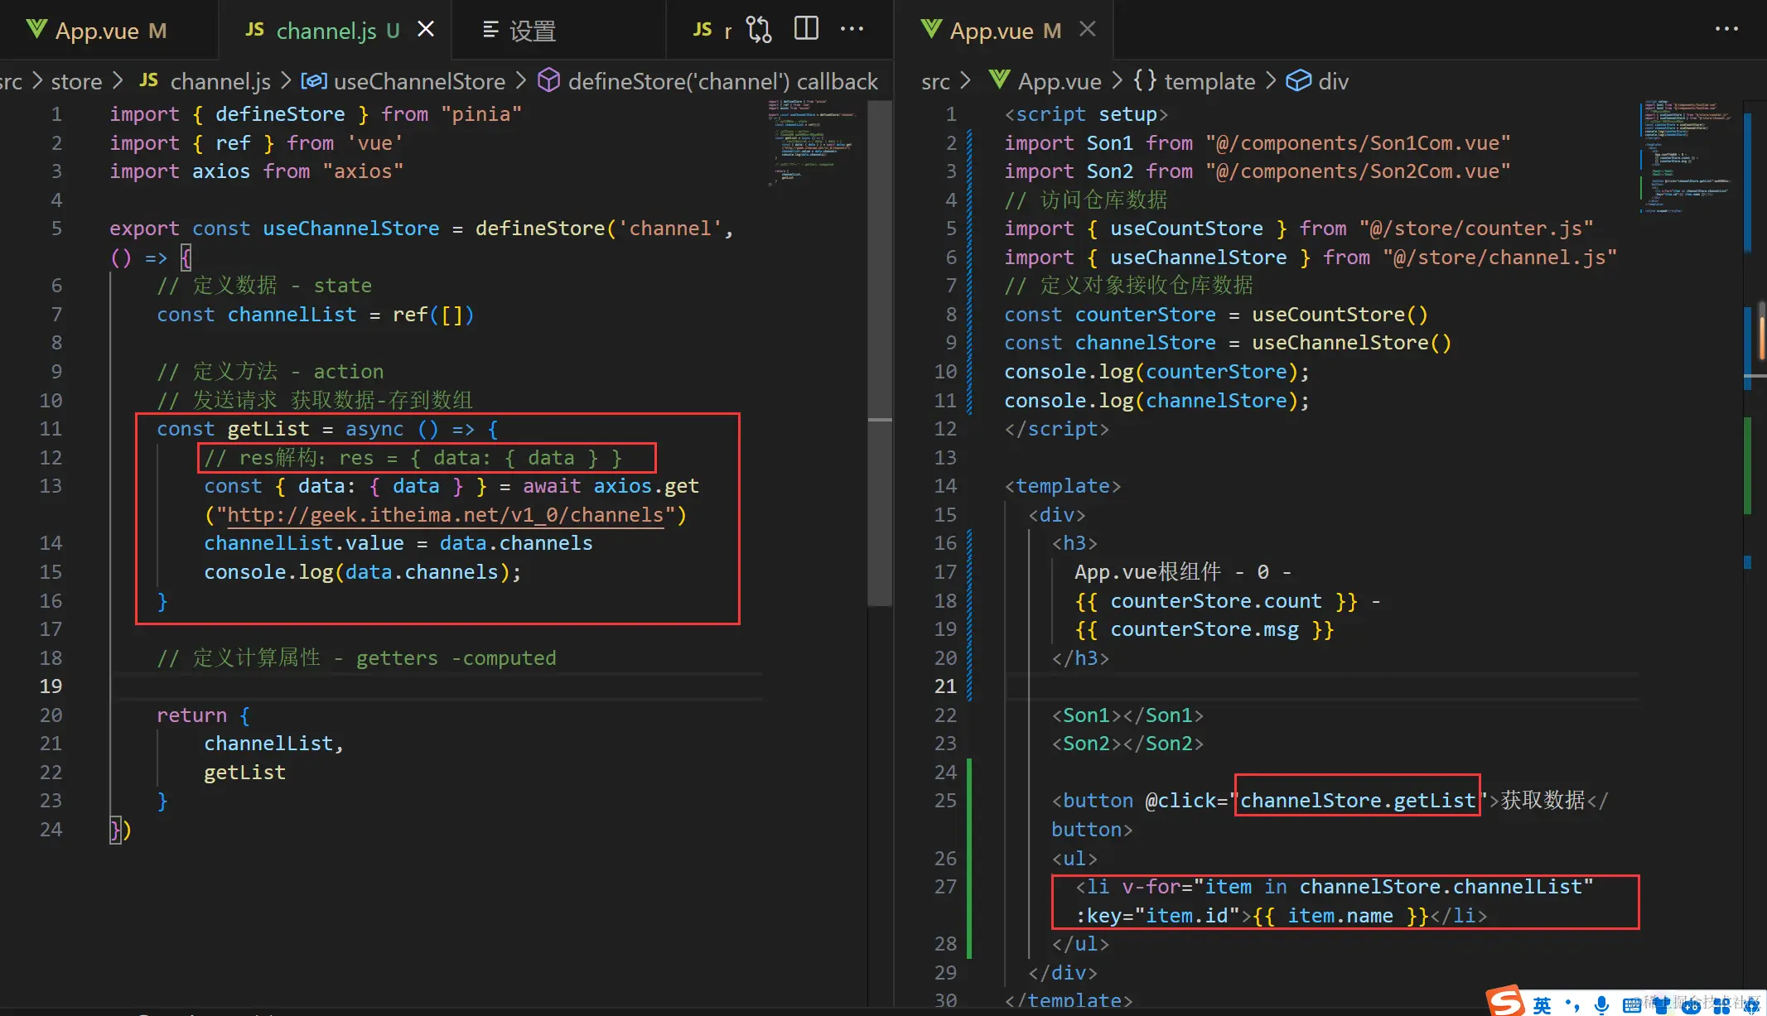Switch to the partially hidden JS tab
Viewport: 1767px width, 1016px height.
pos(712,31)
